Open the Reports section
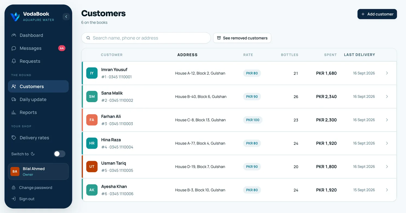 click(x=38, y=112)
